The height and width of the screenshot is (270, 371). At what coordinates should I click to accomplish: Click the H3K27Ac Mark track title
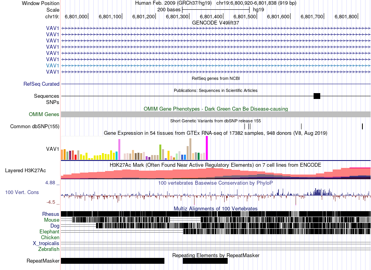(x=216, y=165)
